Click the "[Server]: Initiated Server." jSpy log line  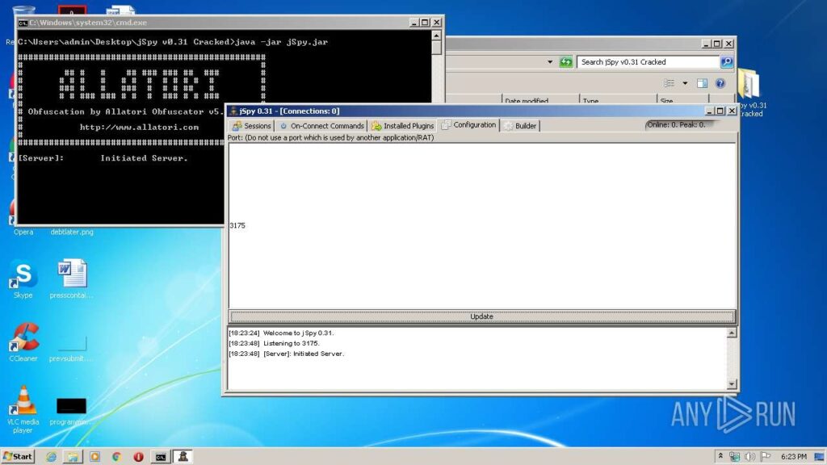[x=287, y=354]
